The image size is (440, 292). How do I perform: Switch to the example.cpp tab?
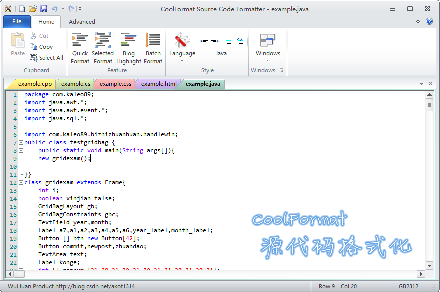coord(34,84)
